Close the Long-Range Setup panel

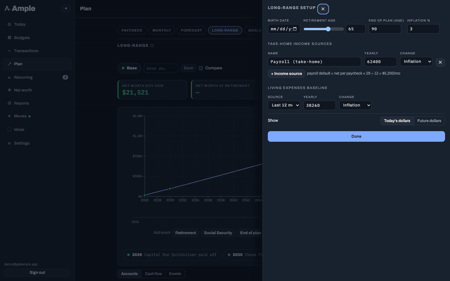click(x=323, y=9)
